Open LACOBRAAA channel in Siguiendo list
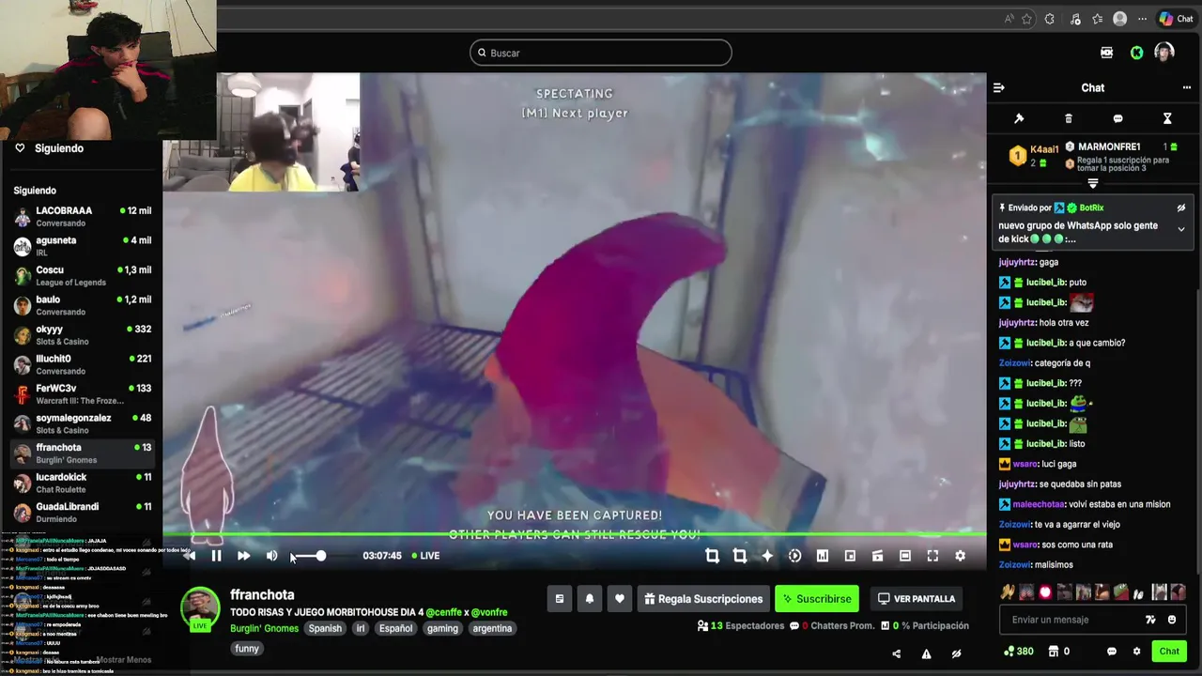Viewport: 1202px width, 676px height. pyautogui.click(x=83, y=216)
